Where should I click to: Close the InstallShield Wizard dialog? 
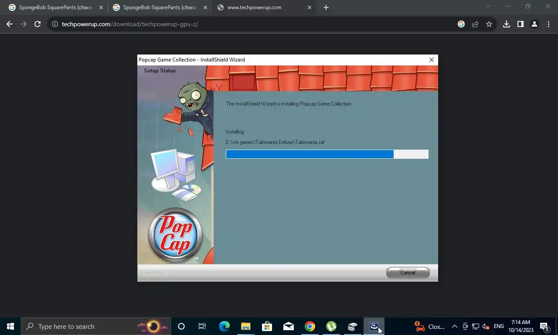click(x=432, y=60)
